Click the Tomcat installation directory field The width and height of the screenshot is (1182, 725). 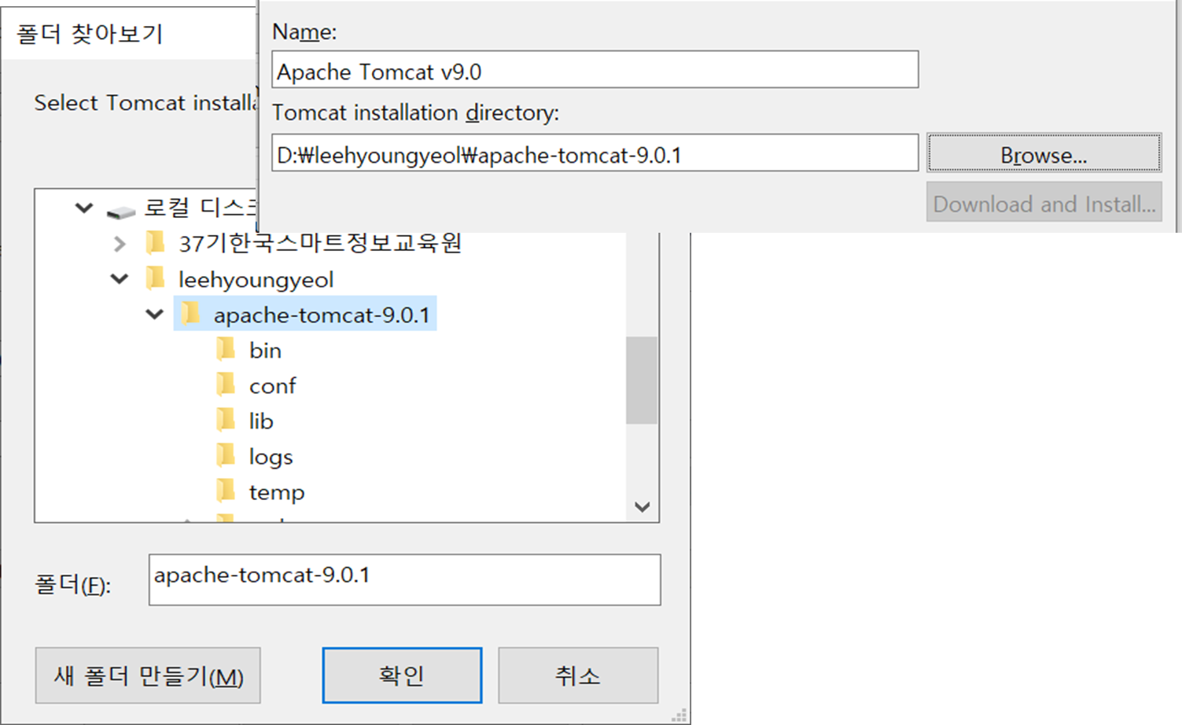coord(595,153)
